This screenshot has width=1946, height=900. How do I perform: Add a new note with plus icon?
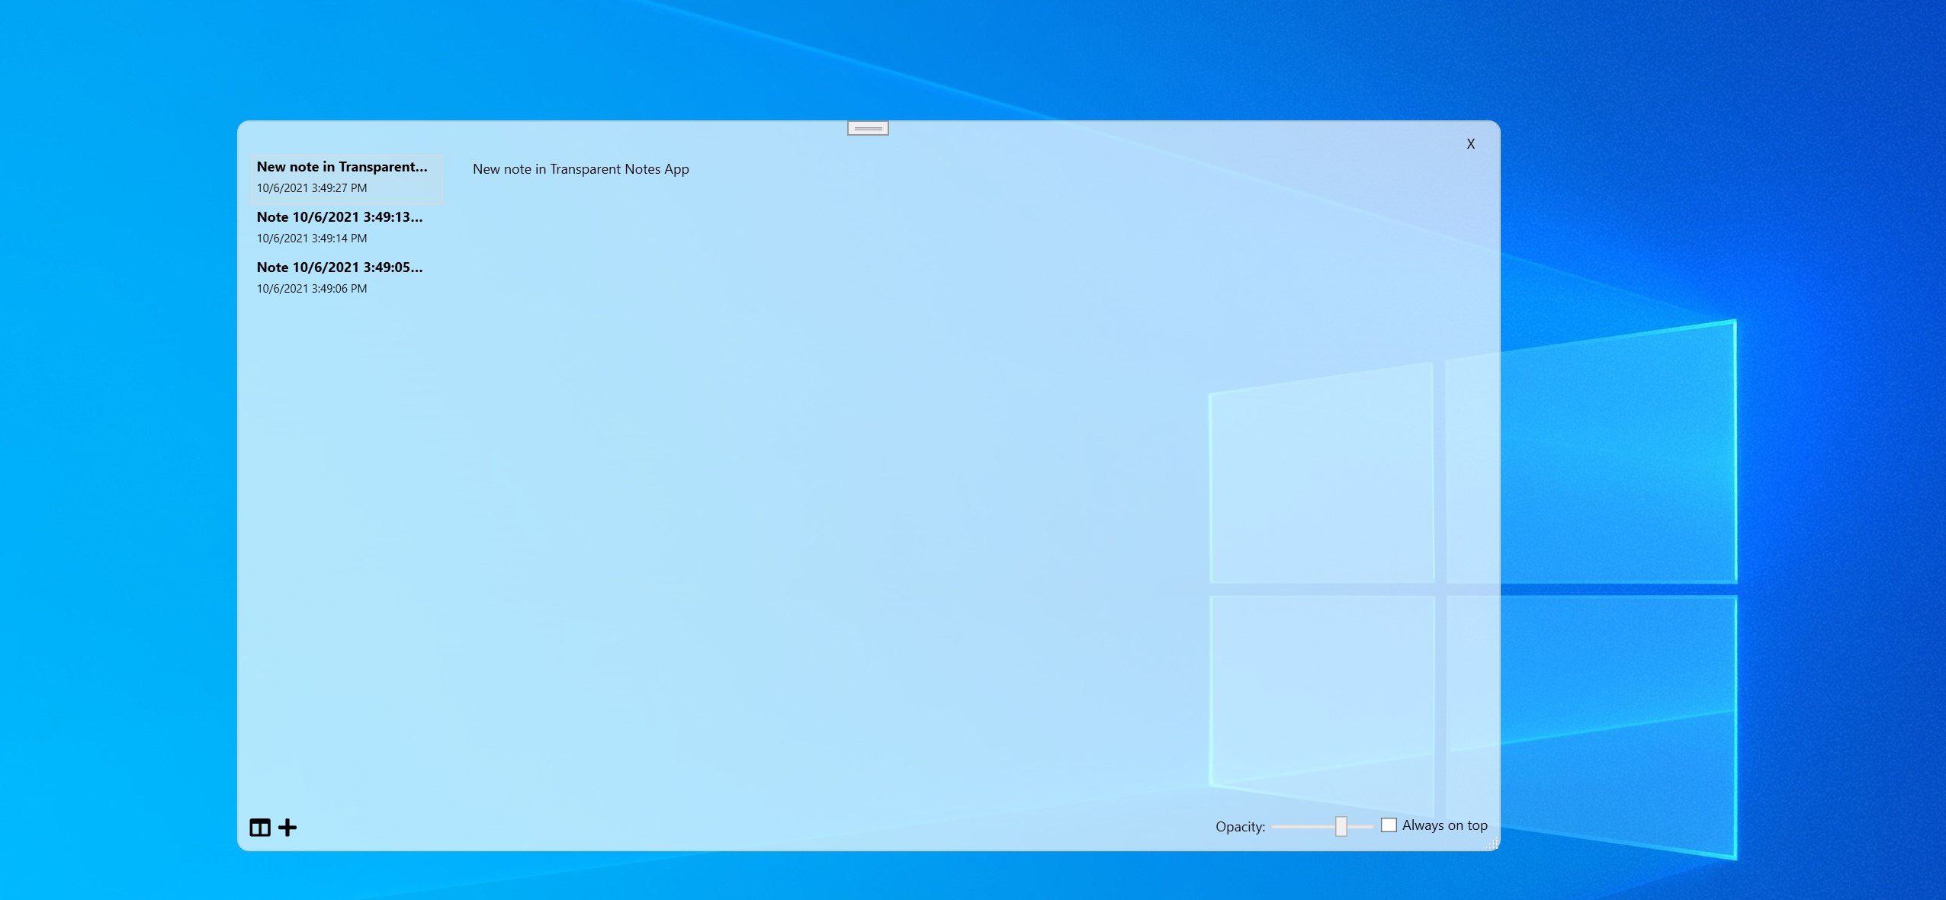pos(287,827)
